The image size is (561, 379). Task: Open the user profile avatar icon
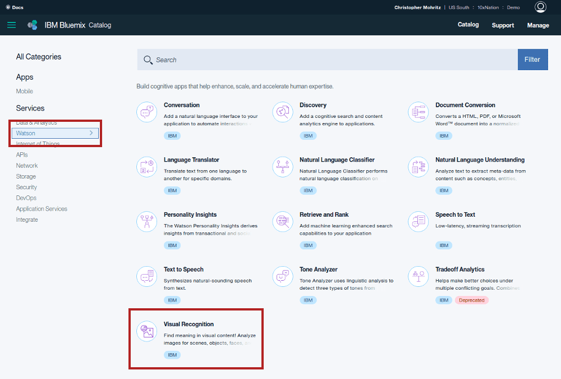click(540, 7)
